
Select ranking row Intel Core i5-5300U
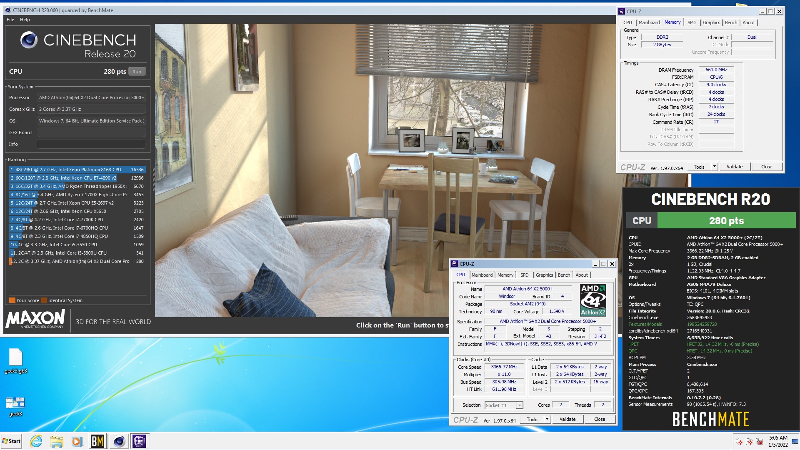pyautogui.click(x=77, y=253)
